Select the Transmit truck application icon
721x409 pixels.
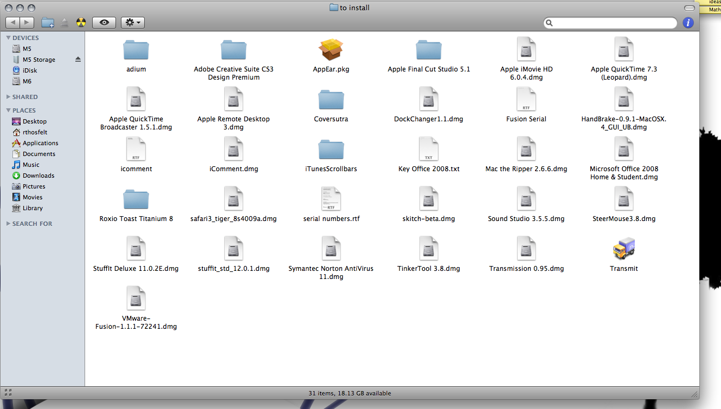[x=624, y=249]
